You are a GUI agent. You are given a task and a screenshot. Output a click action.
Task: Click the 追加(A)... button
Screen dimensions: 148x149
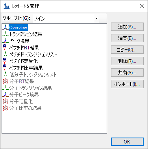(x=127, y=27)
